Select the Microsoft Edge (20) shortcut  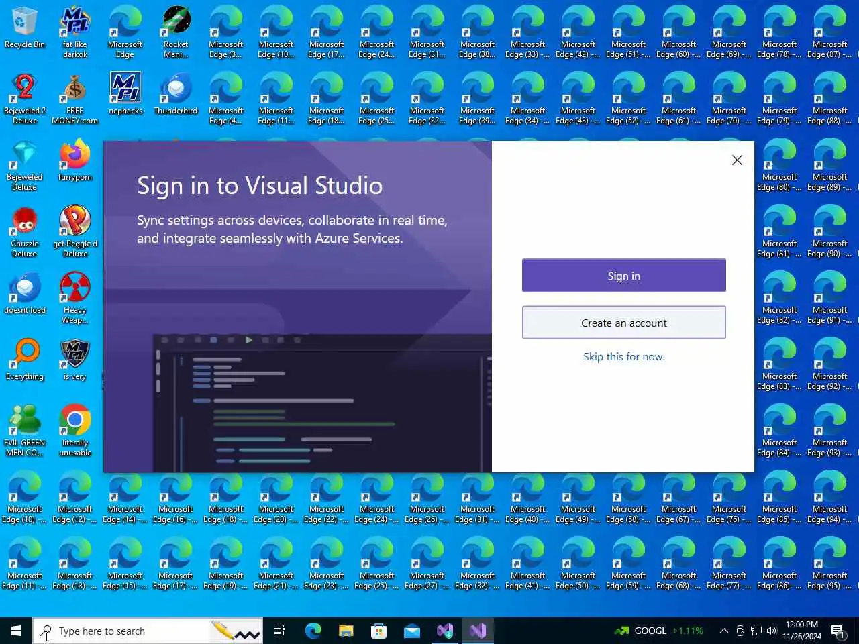pyautogui.click(x=276, y=497)
